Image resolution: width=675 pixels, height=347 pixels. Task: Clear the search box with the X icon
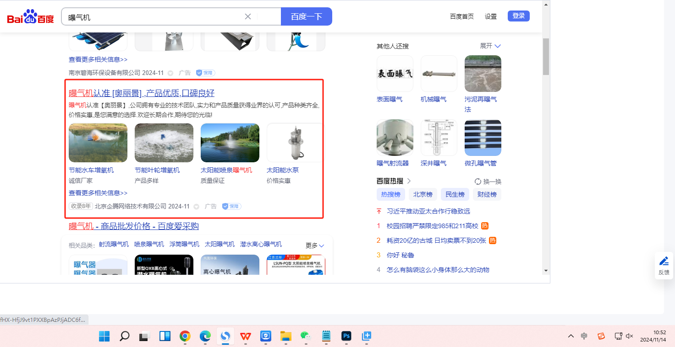click(x=248, y=16)
